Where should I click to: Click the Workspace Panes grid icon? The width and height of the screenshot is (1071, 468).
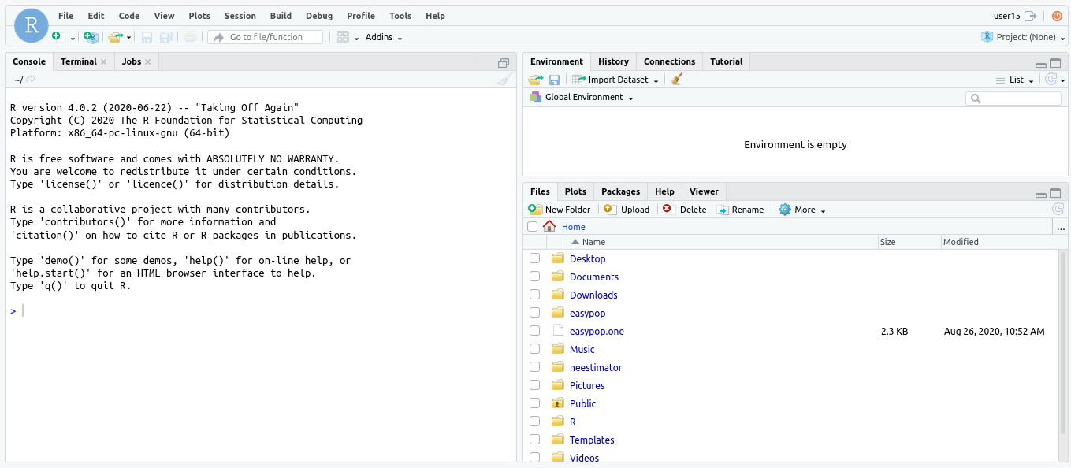point(343,37)
